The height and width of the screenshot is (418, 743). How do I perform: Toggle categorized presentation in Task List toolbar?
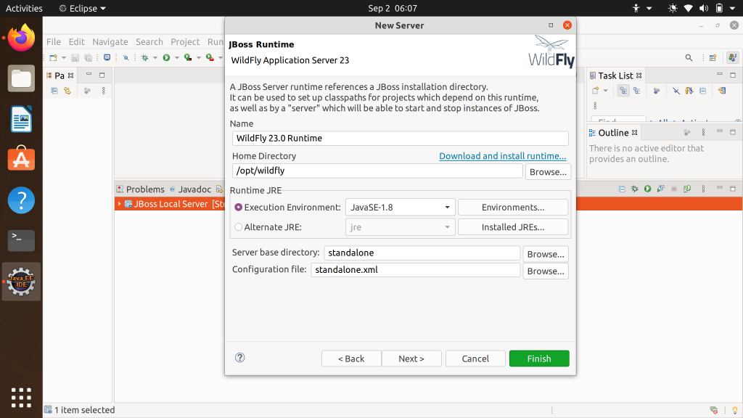623,91
